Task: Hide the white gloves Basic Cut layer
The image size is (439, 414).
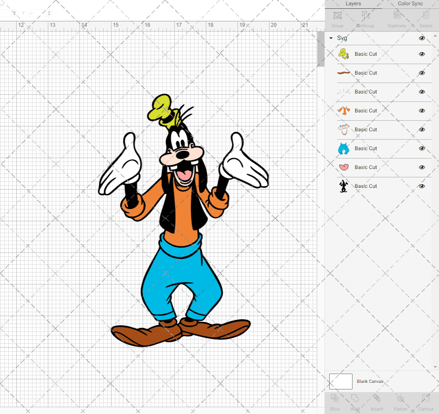Action: click(422, 92)
